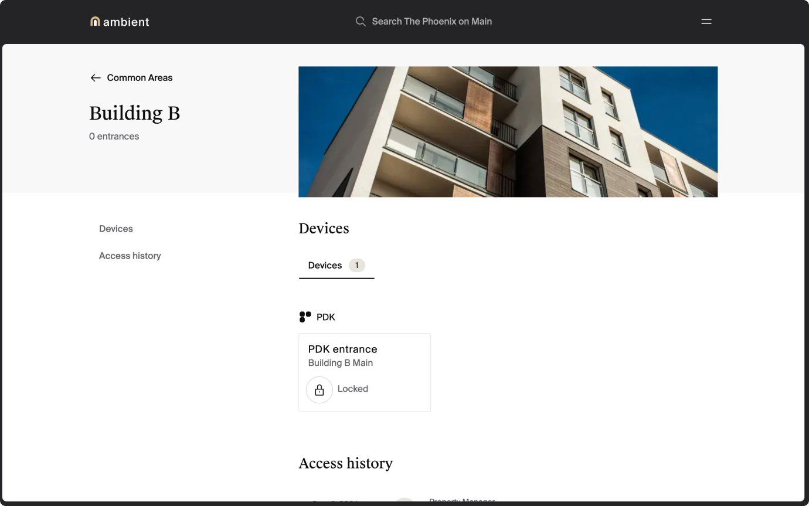This screenshot has height=506, width=809.
Task: Click the Building B photo
Action: 508,131
